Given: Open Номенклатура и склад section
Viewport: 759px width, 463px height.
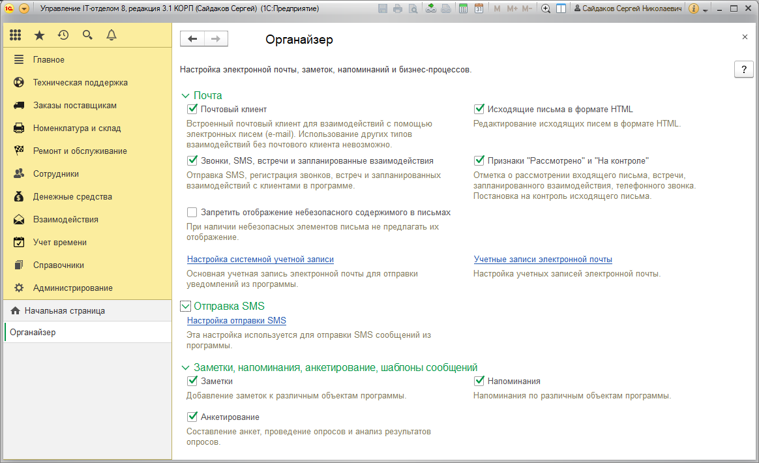Looking at the screenshot, I should click(x=87, y=128).
